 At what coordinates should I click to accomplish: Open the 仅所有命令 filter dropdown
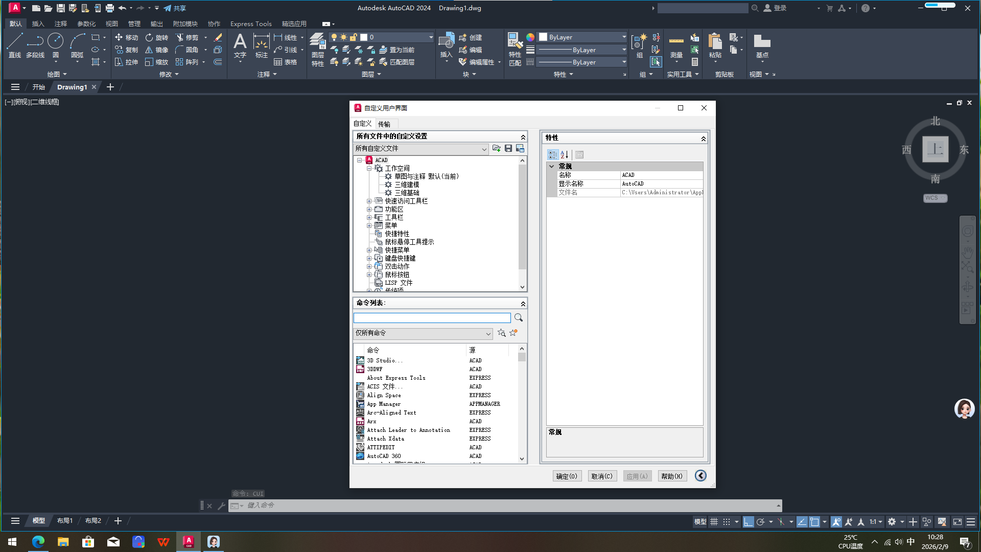[423, 333]
